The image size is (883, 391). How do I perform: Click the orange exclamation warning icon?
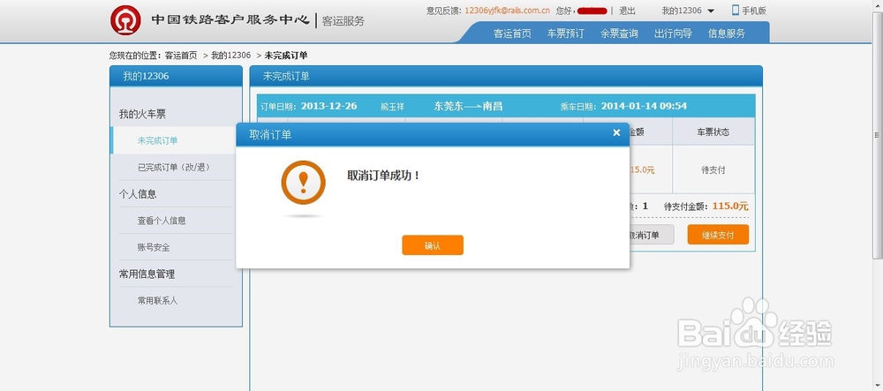click(303, 183)
